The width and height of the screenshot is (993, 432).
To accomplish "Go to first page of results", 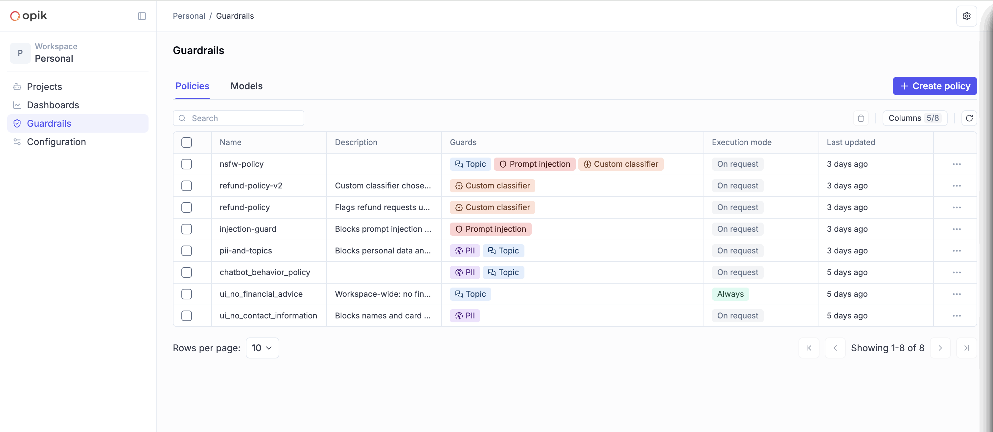I will click(809, 348).
